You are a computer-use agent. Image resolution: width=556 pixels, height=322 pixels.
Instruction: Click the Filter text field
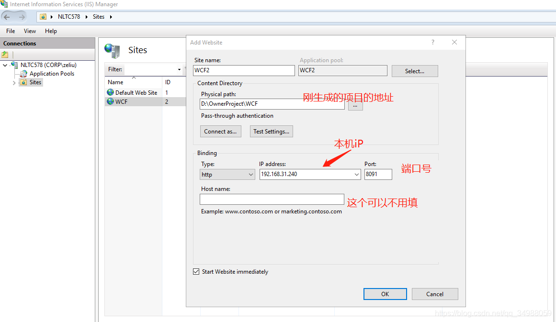150,69
